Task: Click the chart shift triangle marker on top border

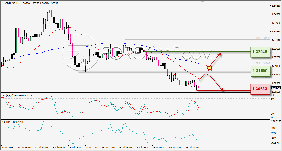Action: (x=203, y=2)
